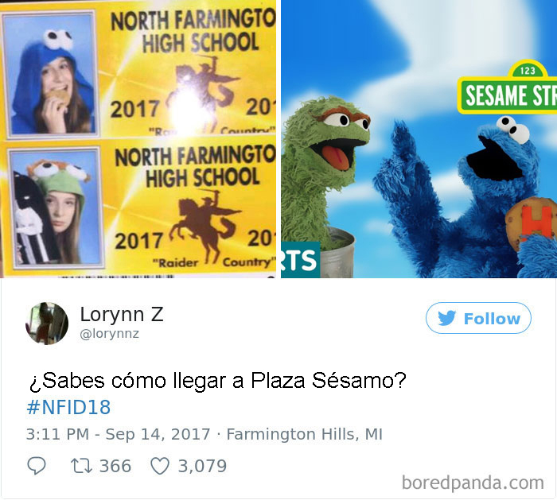Click the Sesame Street sign logo

[508, 87]
